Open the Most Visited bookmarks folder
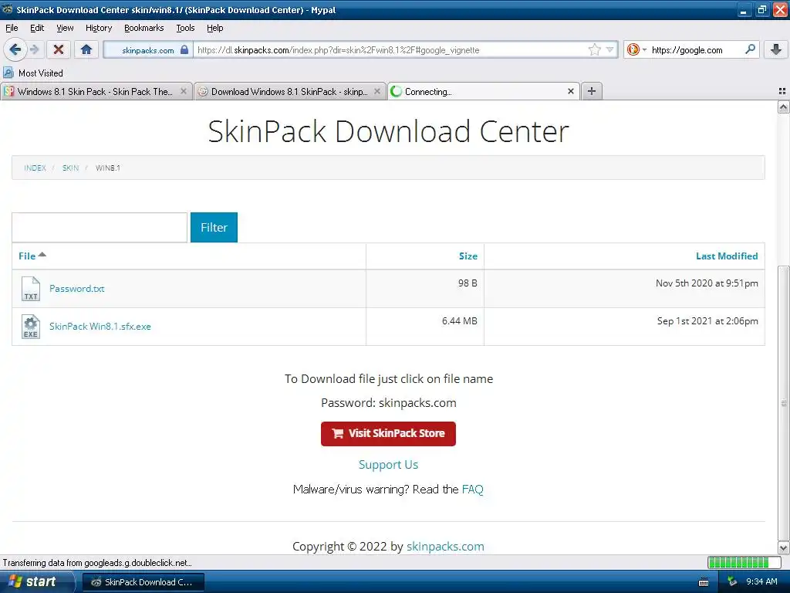The height and width of the screenshot is (593, 790). (33, 73)
